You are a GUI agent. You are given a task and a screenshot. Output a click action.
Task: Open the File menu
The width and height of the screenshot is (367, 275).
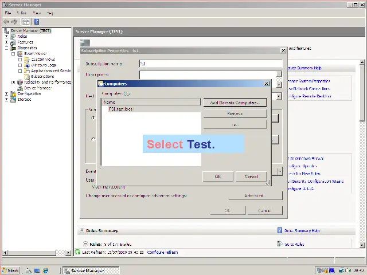[x=8, y=13]
